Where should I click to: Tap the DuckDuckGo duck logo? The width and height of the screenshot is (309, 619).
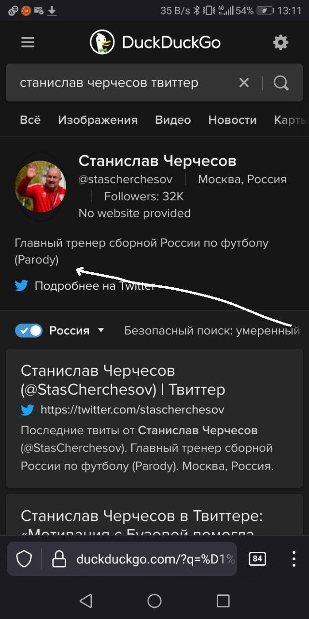pyautogui.click(x=102, y=43)
